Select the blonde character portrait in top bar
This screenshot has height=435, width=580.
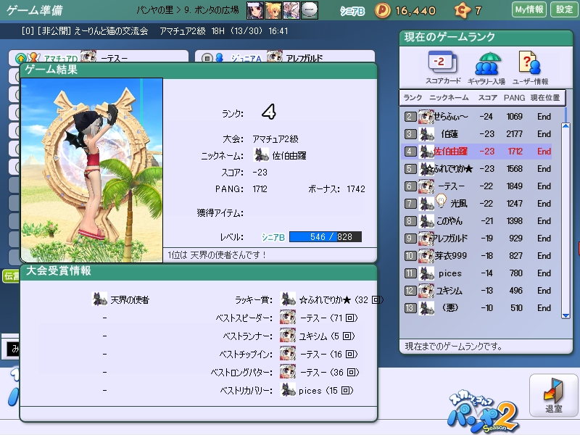tap(273, 10)
